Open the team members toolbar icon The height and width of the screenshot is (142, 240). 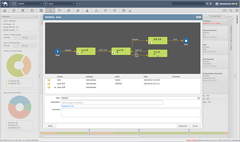(x=115, y=10)
